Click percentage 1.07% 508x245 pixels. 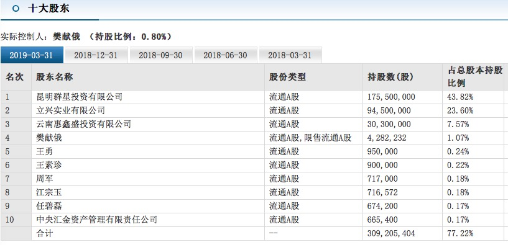coord(458,138)
